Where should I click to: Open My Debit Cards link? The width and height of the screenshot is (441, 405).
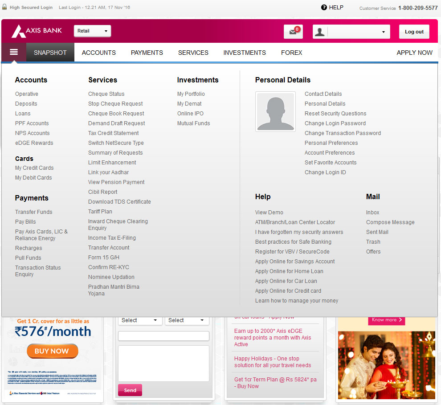click(x=33, y=178)
